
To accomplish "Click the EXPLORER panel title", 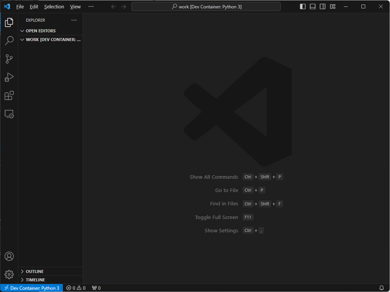I will 35,20.
